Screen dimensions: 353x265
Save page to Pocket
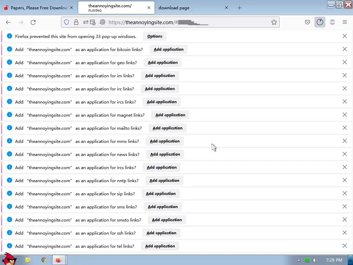(307, 22)
